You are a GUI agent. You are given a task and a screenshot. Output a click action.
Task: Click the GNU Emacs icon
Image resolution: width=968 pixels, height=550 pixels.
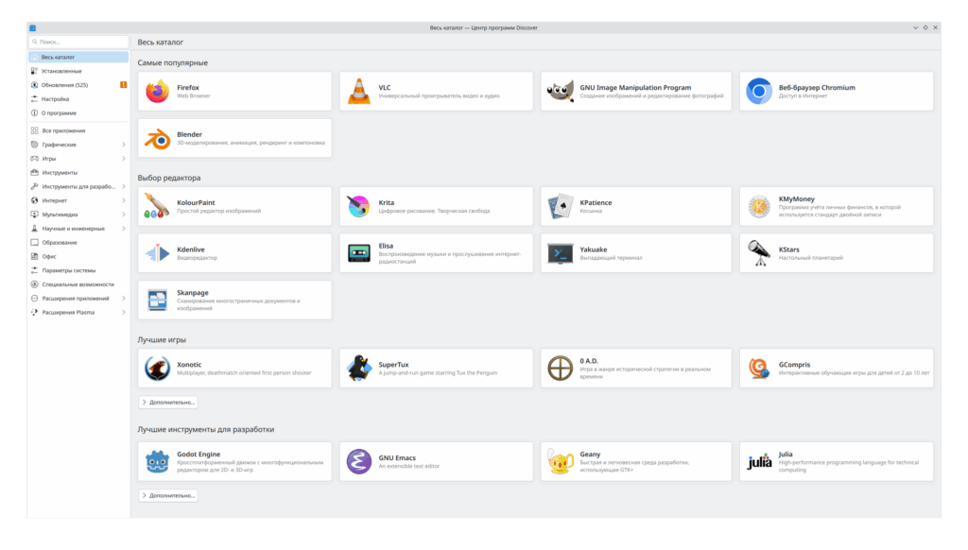coord(358,462)
